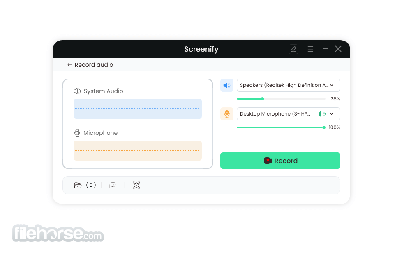Click the 28% volume value

335,99
